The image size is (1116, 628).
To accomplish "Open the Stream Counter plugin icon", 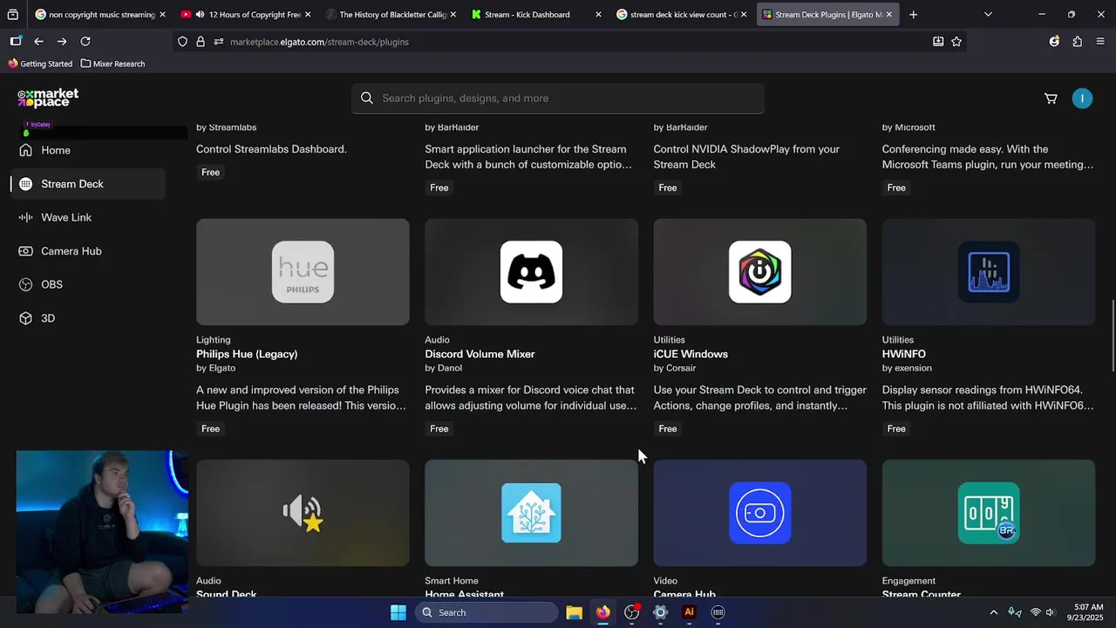I will click(989, 513).
